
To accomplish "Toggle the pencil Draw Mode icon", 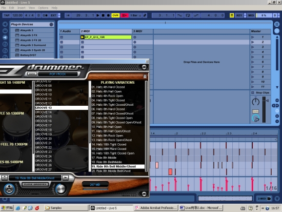I will (145, 15).
